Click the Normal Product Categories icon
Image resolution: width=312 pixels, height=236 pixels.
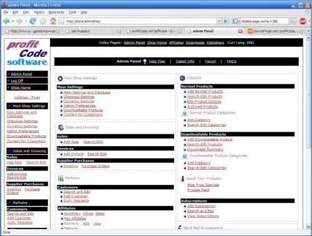tap(185, 113)
